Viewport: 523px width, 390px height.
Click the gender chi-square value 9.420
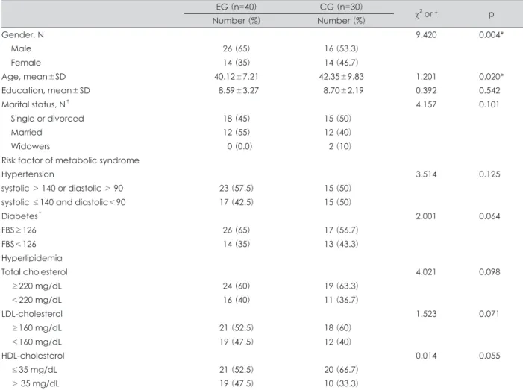point(426,34)
